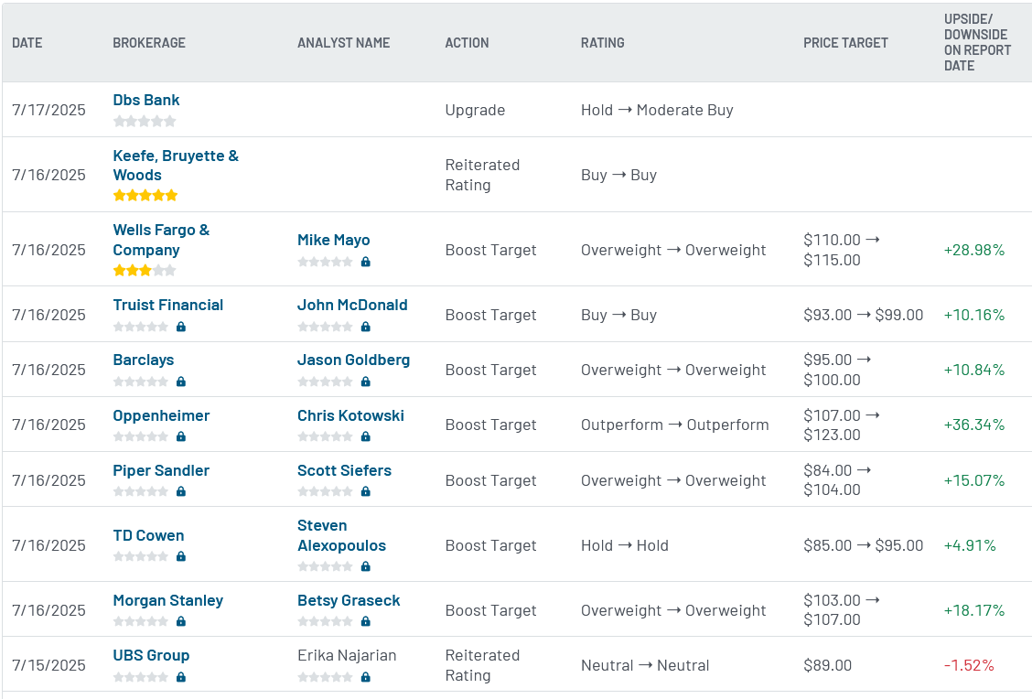
Task: Click lock icon under Truist Financial
Action: [181, 327]
